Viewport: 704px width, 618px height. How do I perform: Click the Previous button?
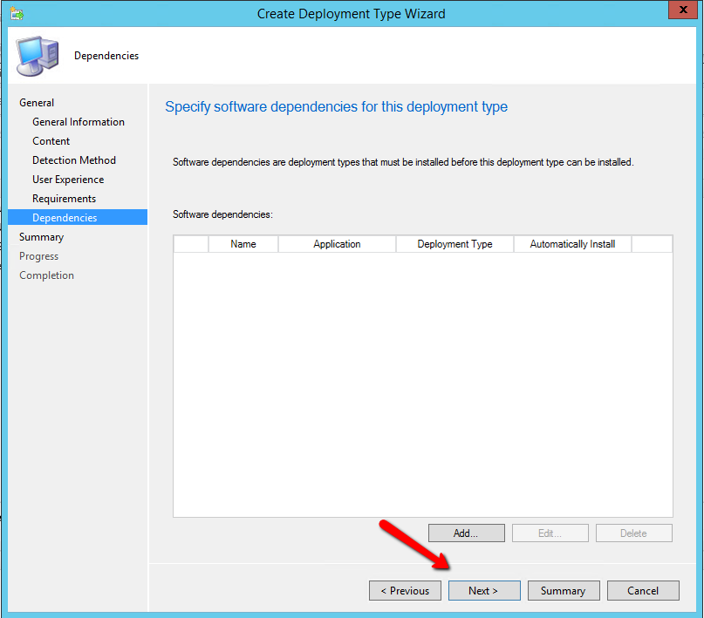point(405,591)
